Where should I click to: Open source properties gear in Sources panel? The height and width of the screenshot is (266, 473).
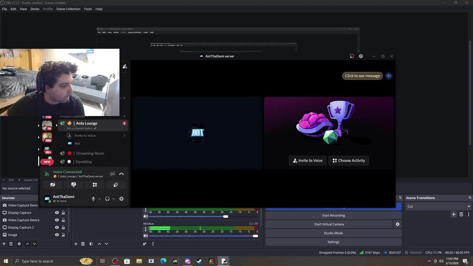tap(19, 244)
